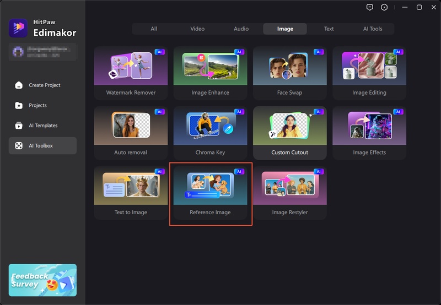Screen dimensions: 441x305
Task: Launch the Custom Cutout tool
Action: [x=290, y=133]
